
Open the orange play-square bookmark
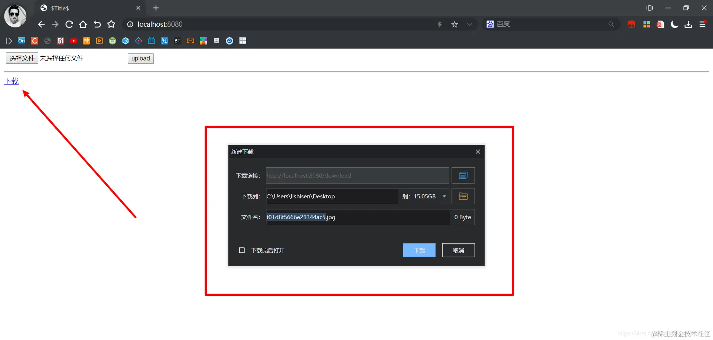pyautogui.click(x=100, y=41)
